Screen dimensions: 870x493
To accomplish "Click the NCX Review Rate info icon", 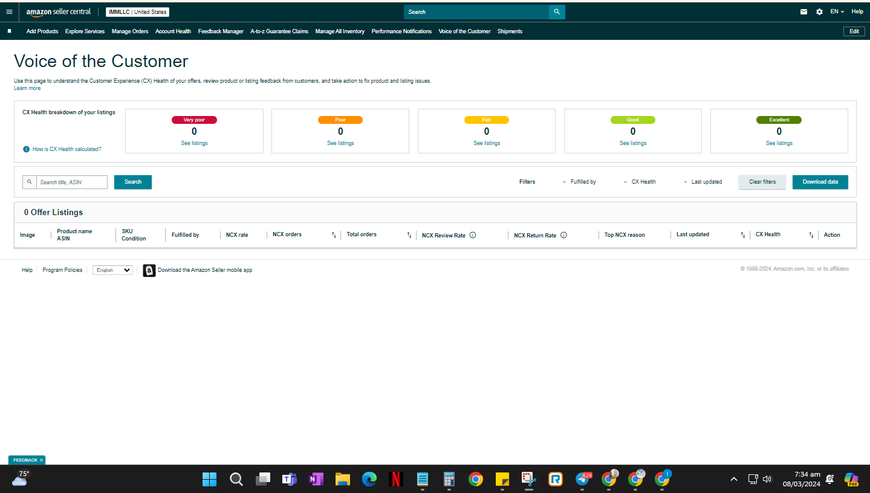I will 473,235.
